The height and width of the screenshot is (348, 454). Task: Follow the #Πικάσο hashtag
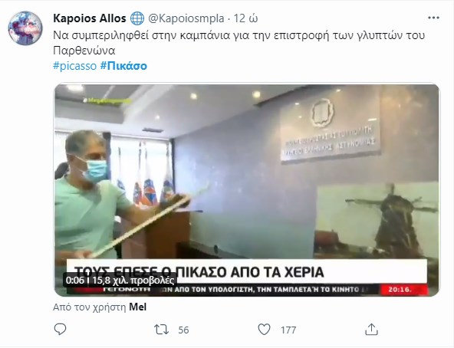123,66
